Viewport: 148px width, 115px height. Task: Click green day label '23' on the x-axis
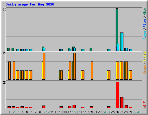pyautogui.click(x=104, y=112)
